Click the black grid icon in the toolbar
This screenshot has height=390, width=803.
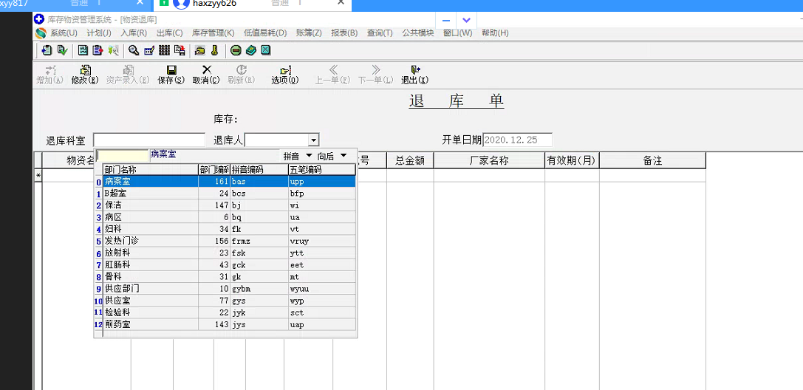164,50
